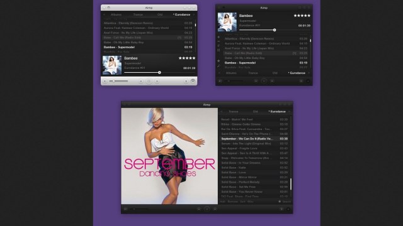This screenshot has height=226, width=403.
Task: Click Sort button under large window playlist
Action: point(242,202)
